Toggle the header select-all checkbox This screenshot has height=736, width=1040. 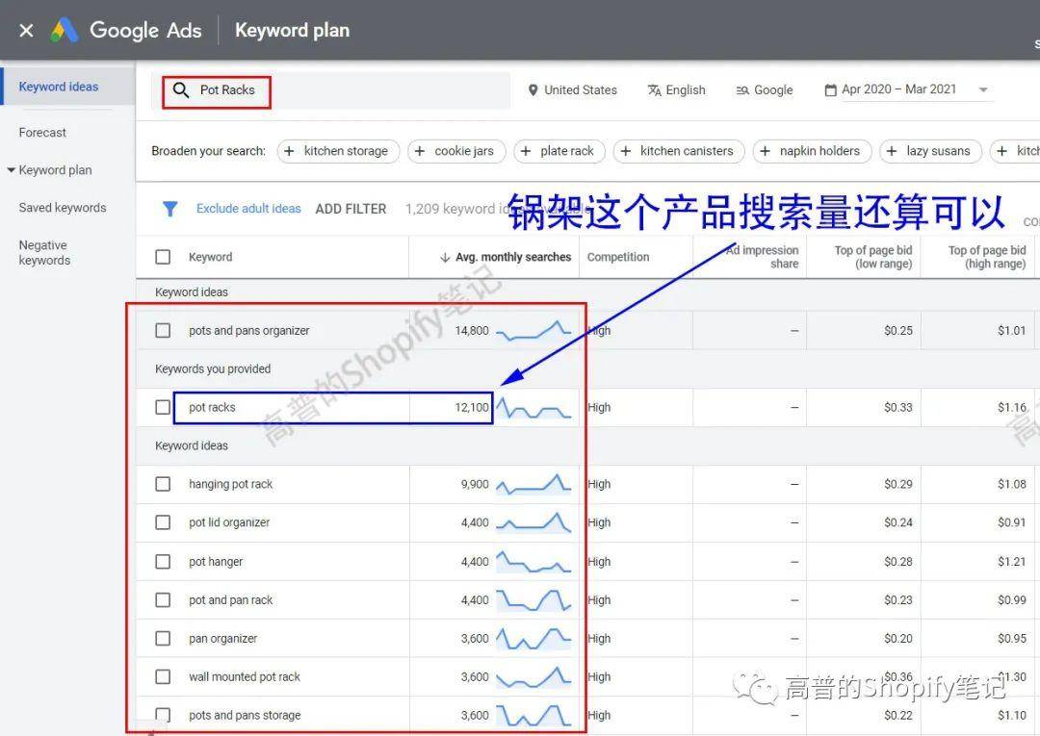pos(163,257)
